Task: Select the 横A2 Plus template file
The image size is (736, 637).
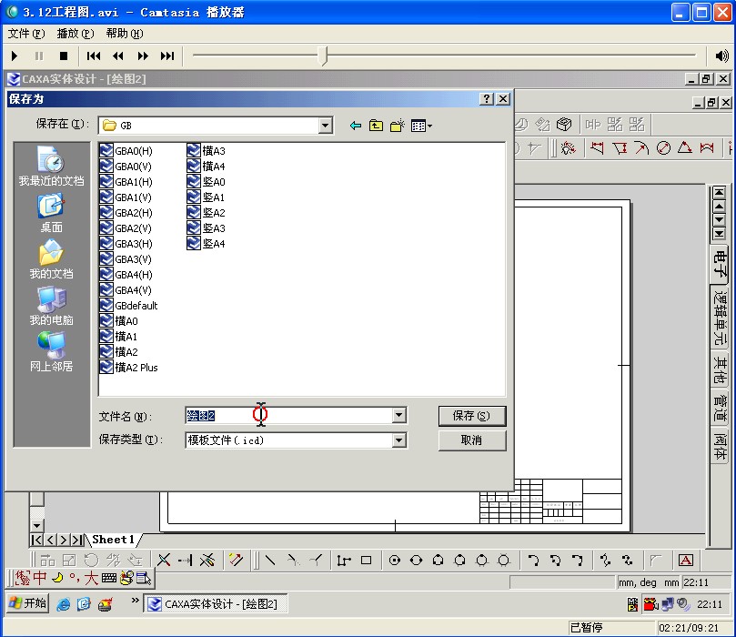Action: (x=128, y=368)
